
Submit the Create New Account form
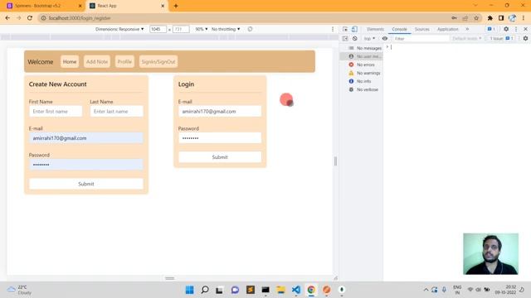pyautogui.click(x=86, y=184)
